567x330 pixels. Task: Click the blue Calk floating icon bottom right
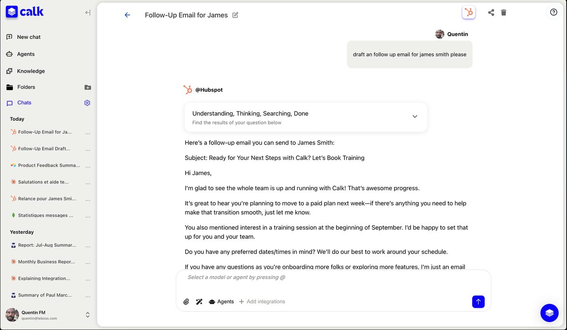pos(549,313)
